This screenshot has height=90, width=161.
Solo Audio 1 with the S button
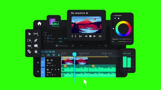coord(56,69)
